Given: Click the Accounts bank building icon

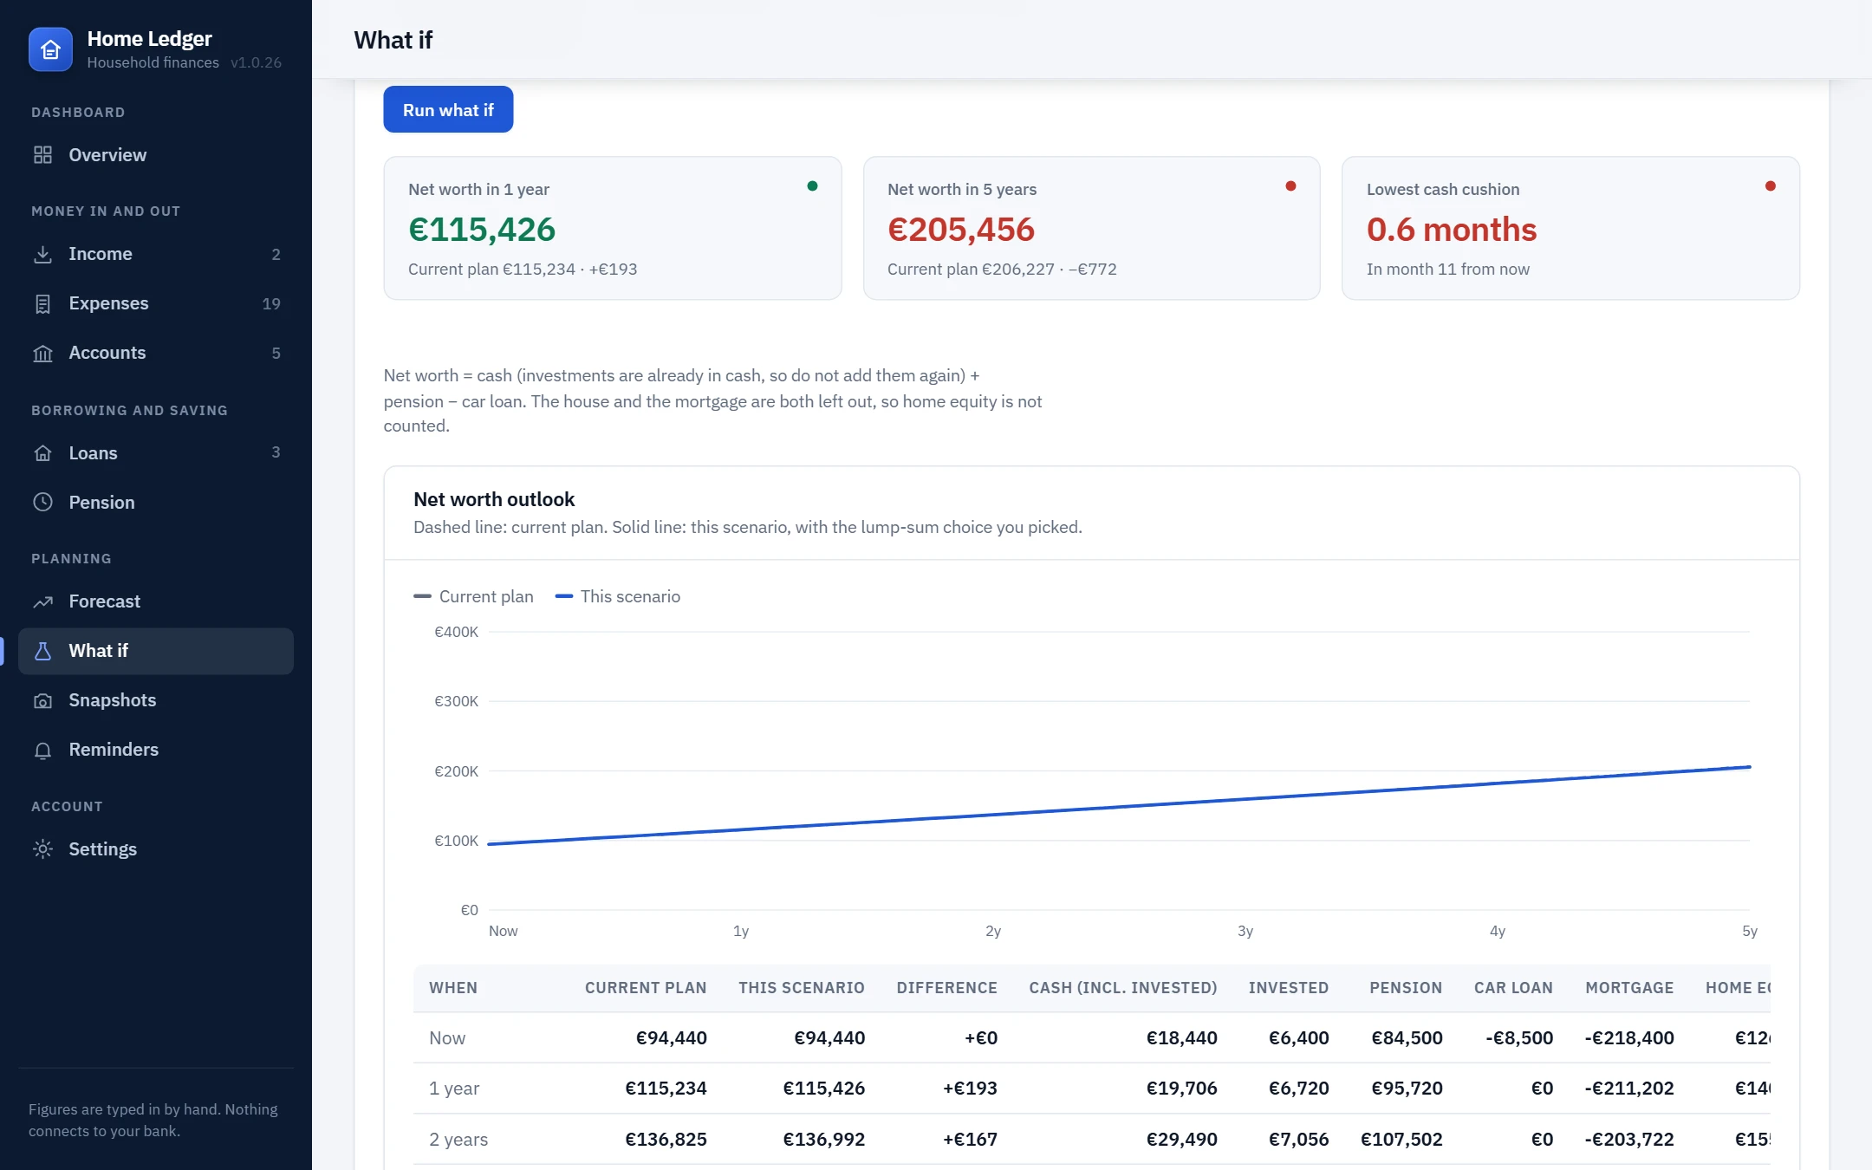Looking at the screenshot, I should pyautogui.click(x=42, y=353).
